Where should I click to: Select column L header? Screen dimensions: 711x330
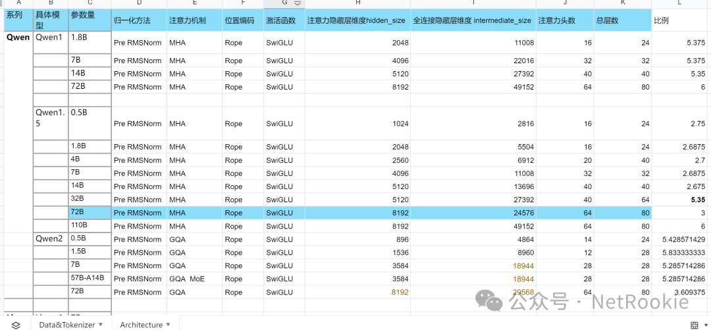tap(679, 3)
